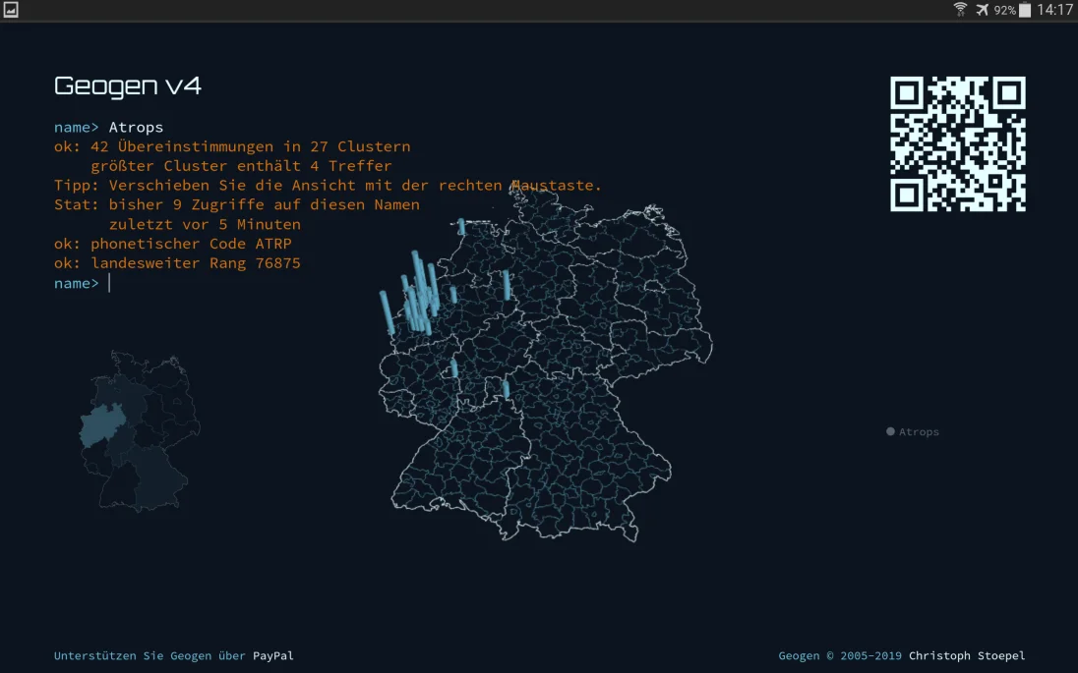Click the 'größter Cluster enthält 4 Treffer' line
Screen dimensions: 1078x673
241,165
